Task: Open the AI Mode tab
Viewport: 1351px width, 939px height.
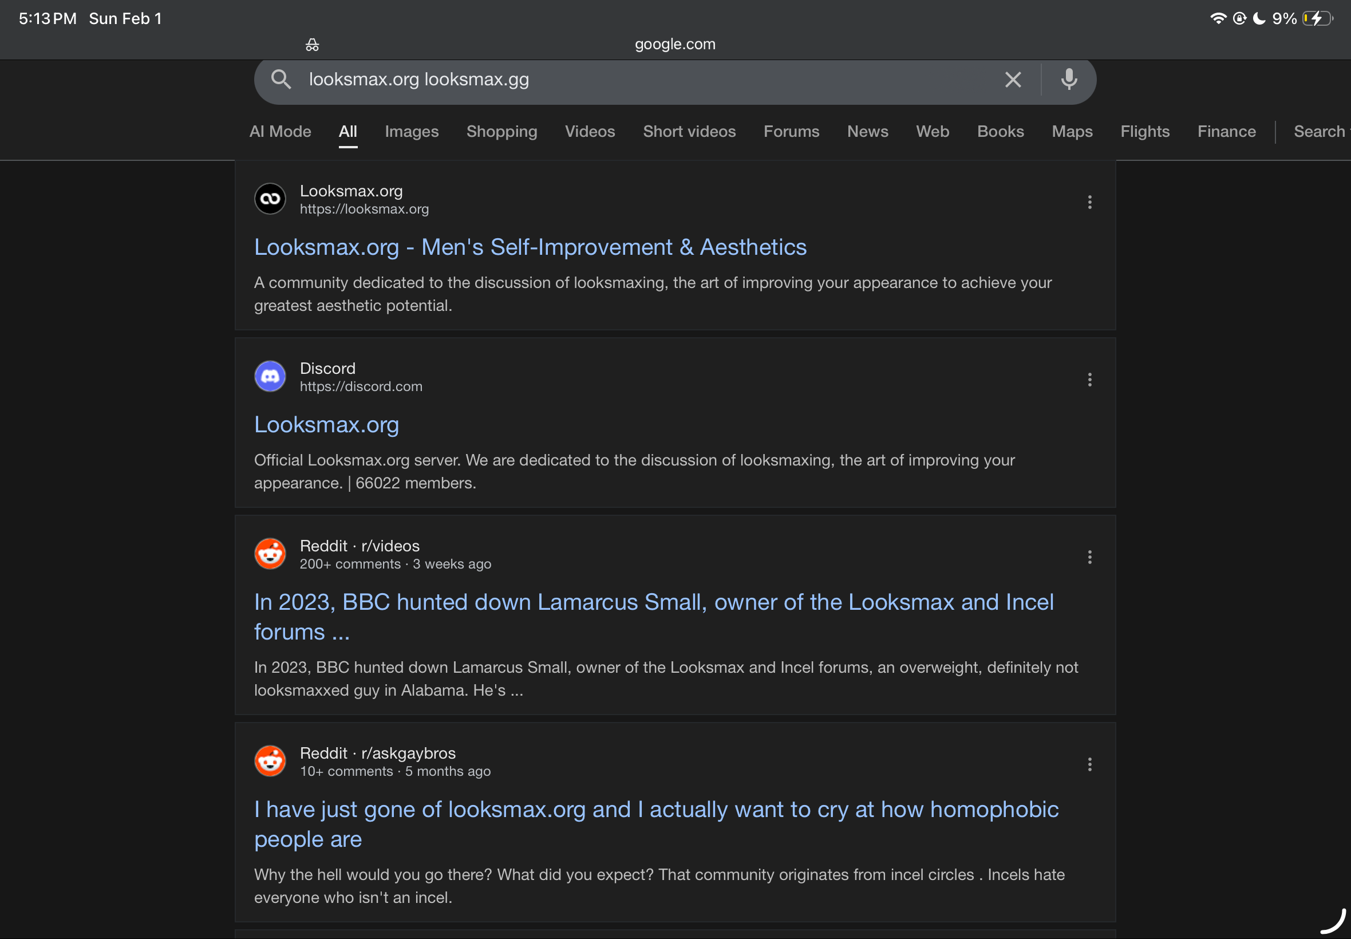Action: pos(280,132)
